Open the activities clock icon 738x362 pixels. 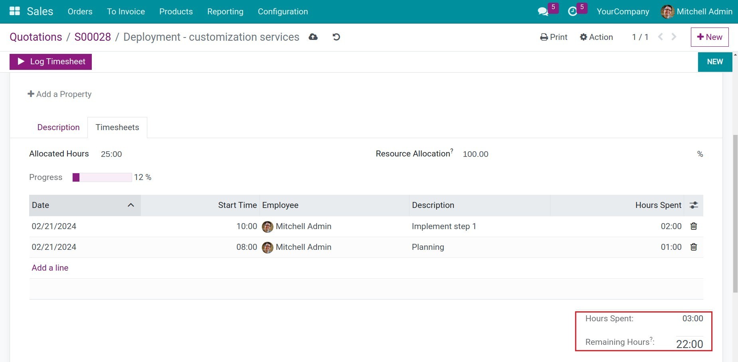[572, 12]
